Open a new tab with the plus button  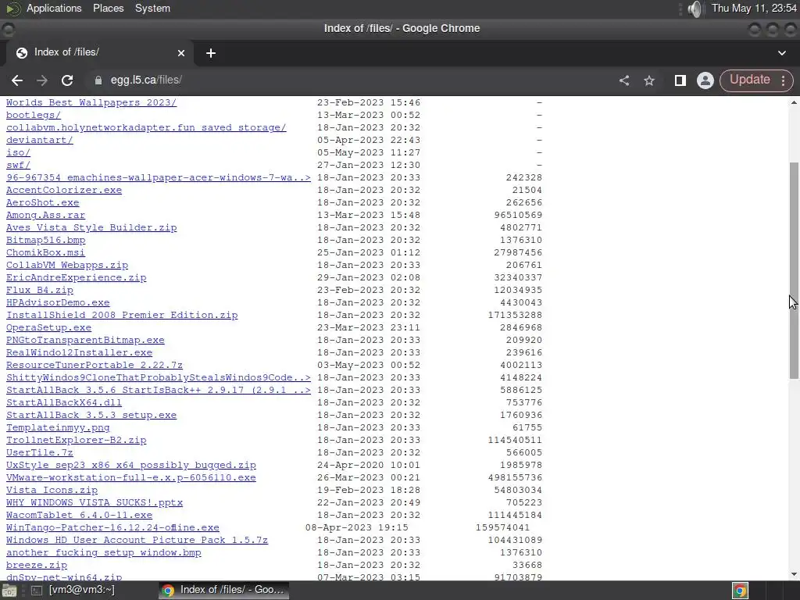[211, 53]
